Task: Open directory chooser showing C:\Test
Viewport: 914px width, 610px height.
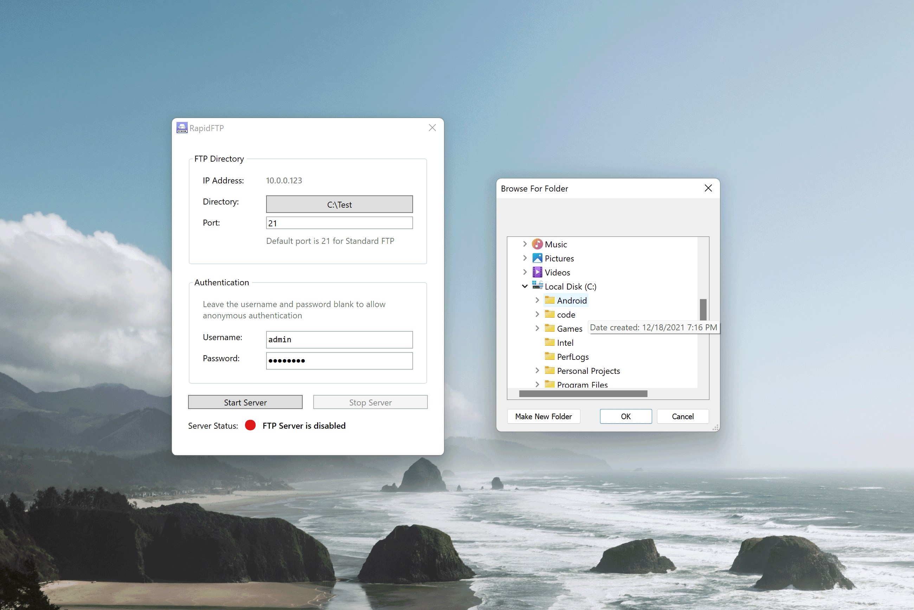Action: (339, 204)
